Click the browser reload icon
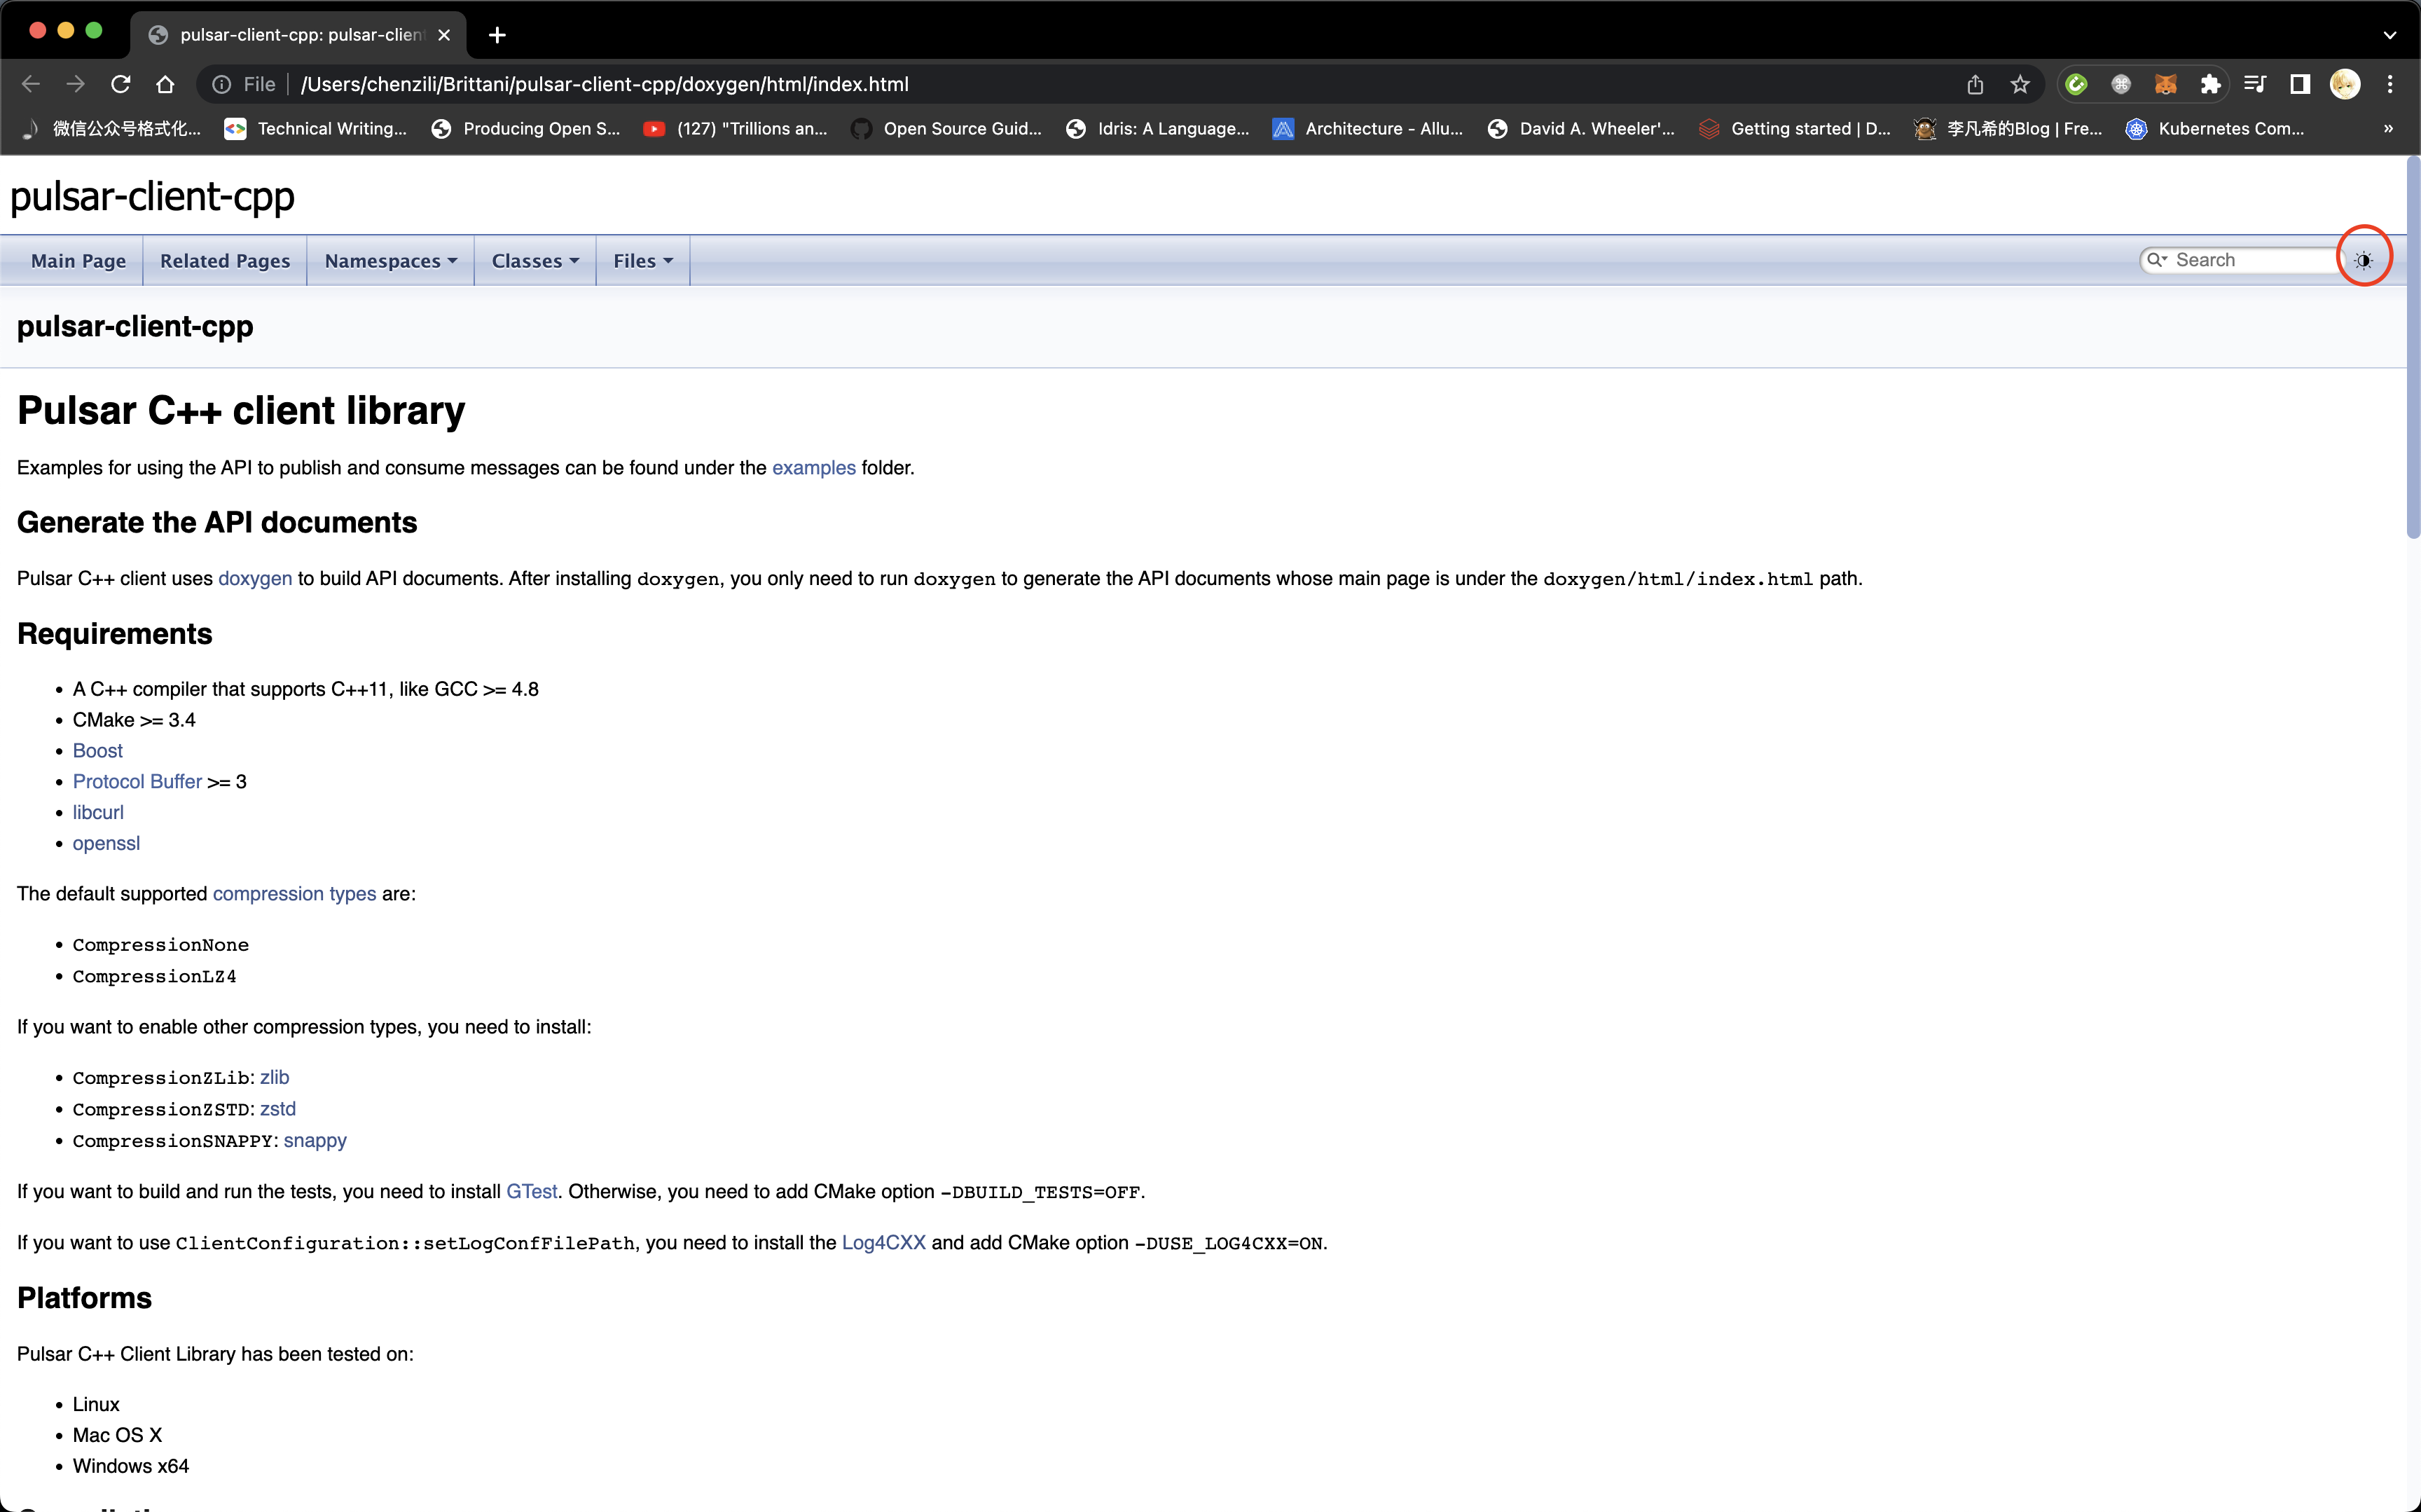Viewport: 2421px width, 1512px height. pos(121,84)
